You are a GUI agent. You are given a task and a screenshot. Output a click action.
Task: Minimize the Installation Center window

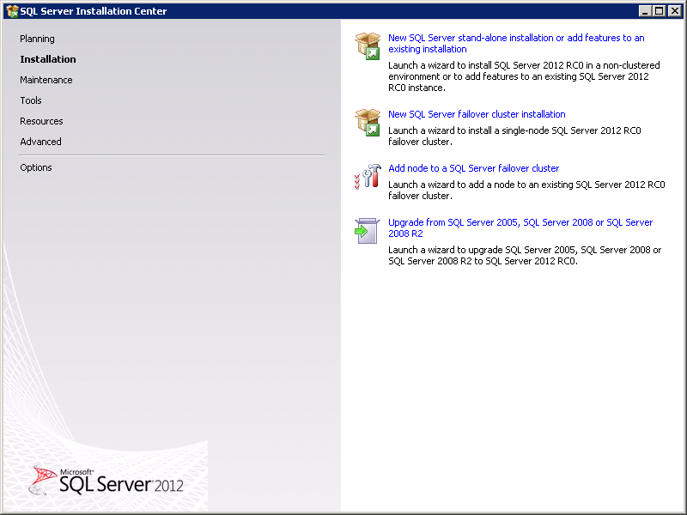pos(645,11)
